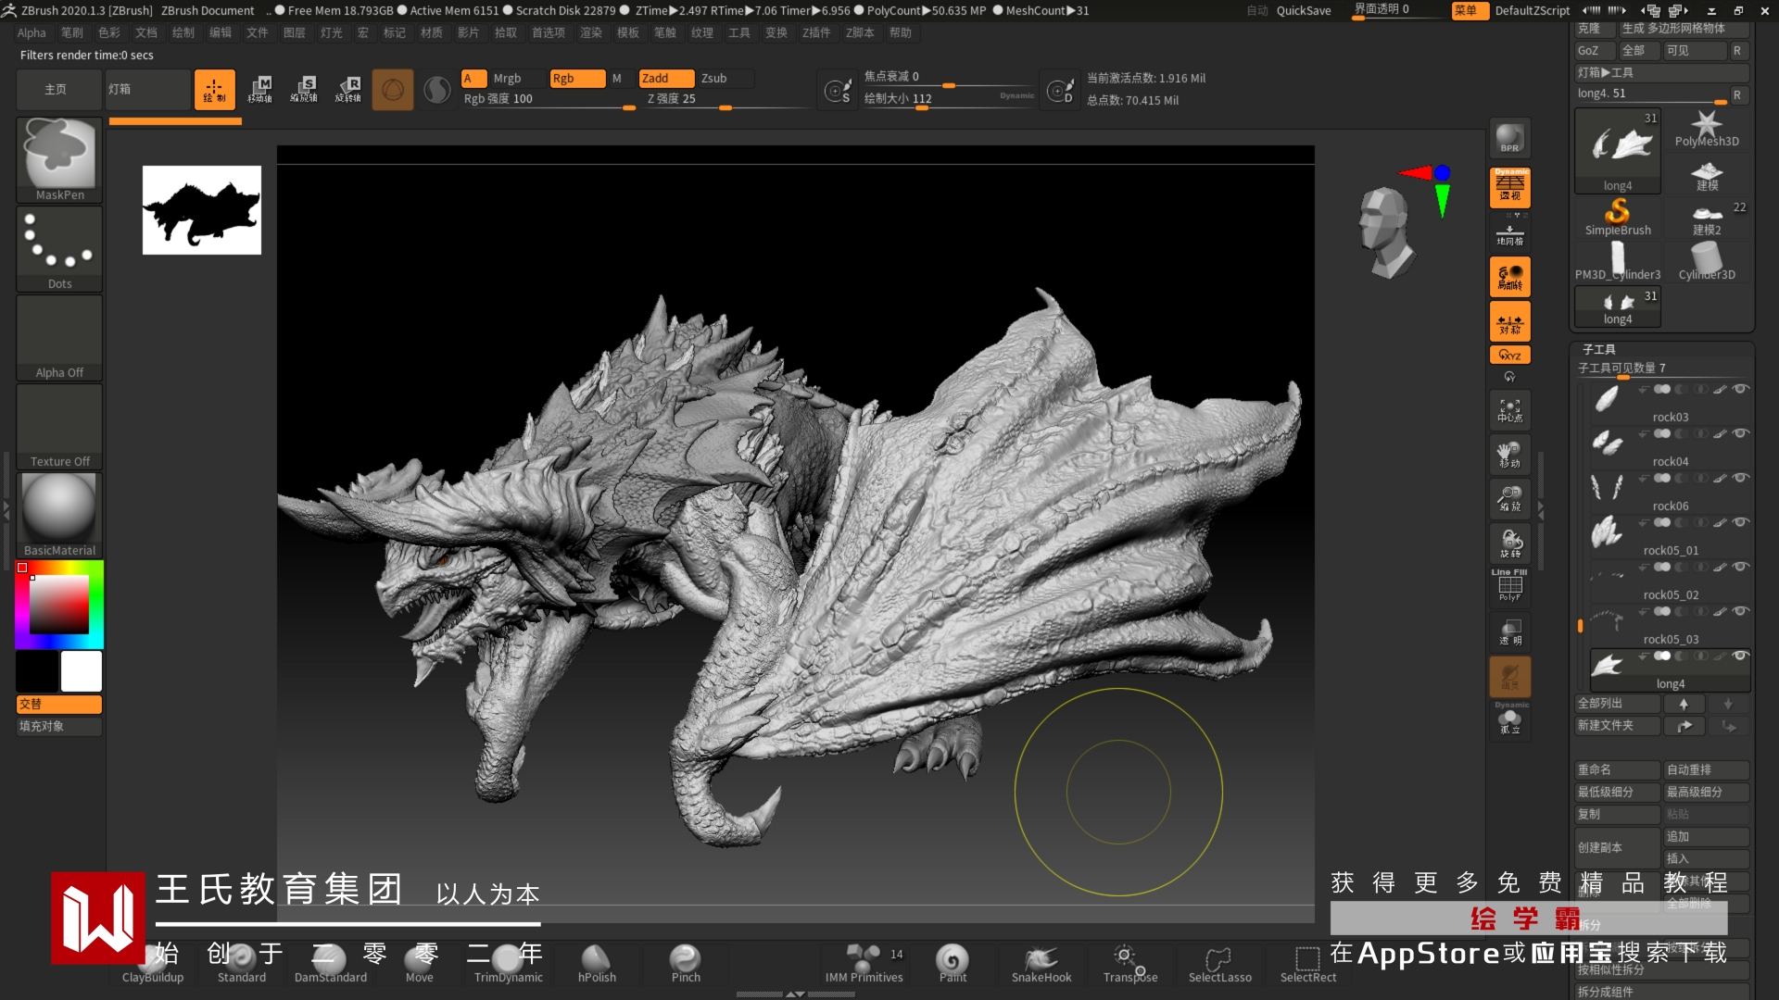Image resolution: width=1779 pixels, height=1000 pixels.
Task: Click the Pinch brush icon
Action: [686, 963]
